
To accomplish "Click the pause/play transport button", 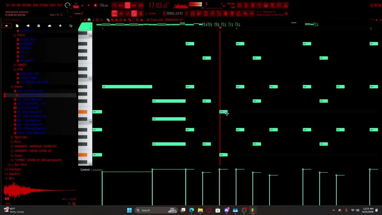I will [82, 5].
